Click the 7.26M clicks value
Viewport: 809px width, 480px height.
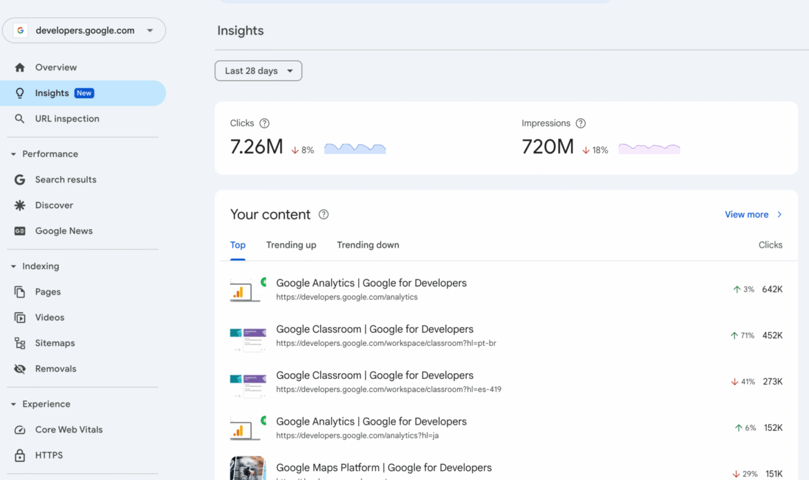(x=257, y=147)
